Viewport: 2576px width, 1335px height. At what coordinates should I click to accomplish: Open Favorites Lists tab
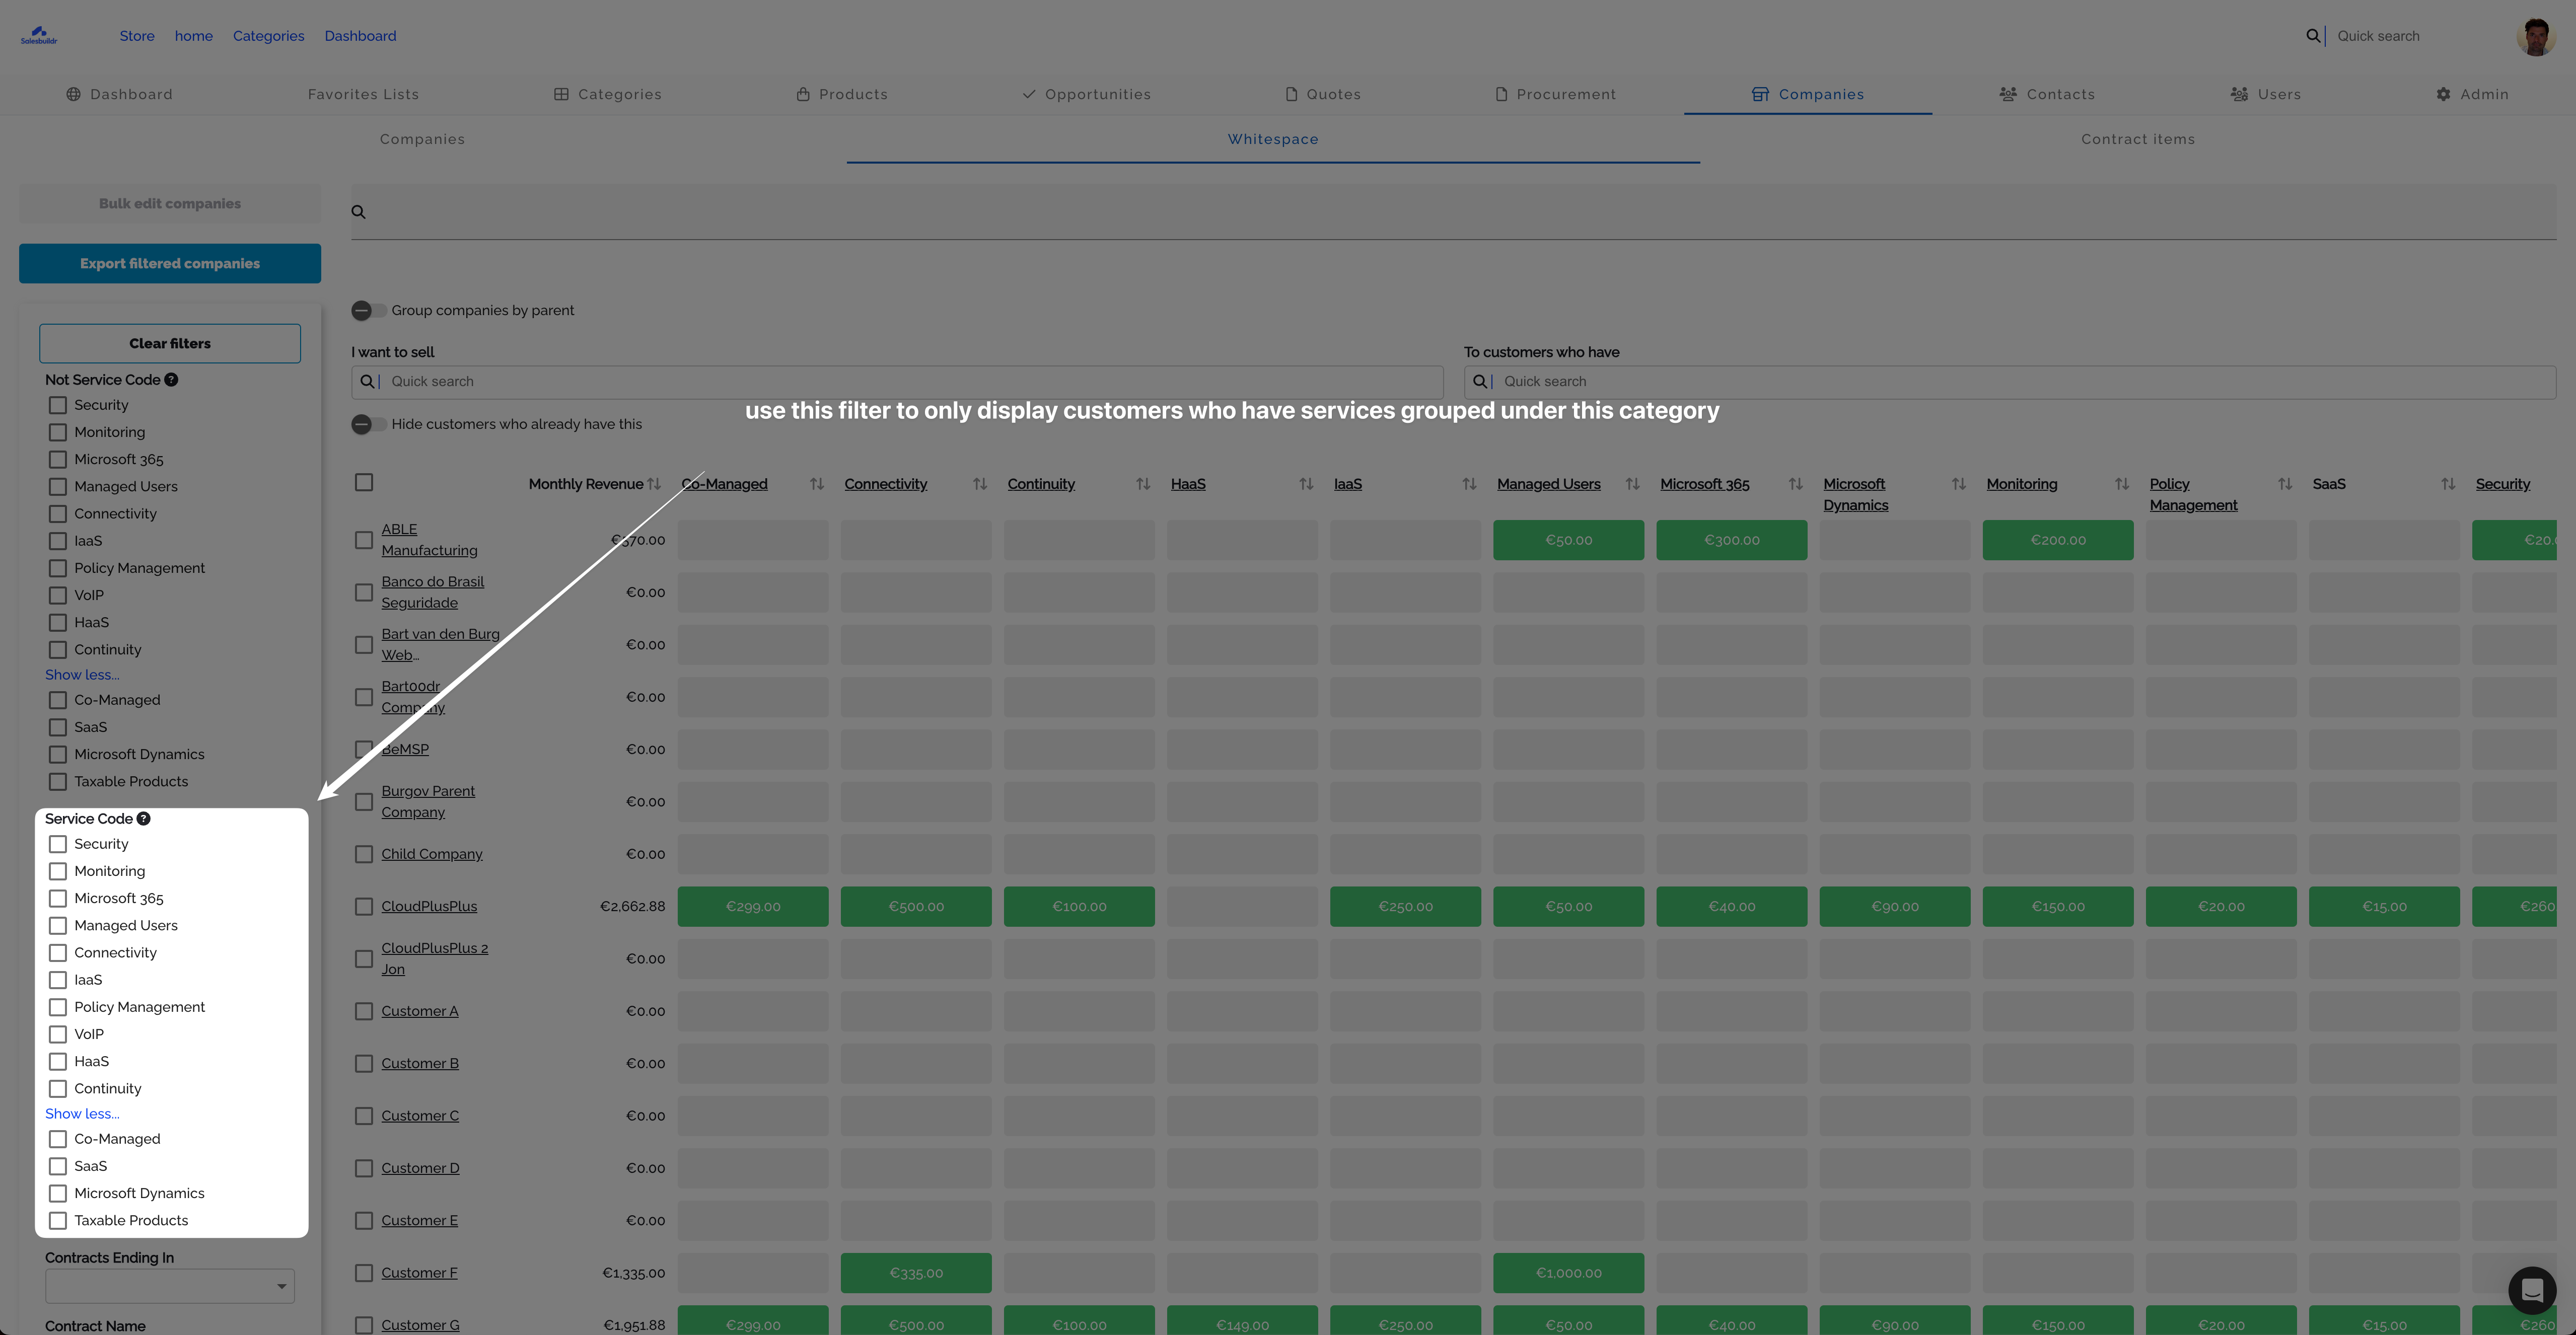pos(363,94)
